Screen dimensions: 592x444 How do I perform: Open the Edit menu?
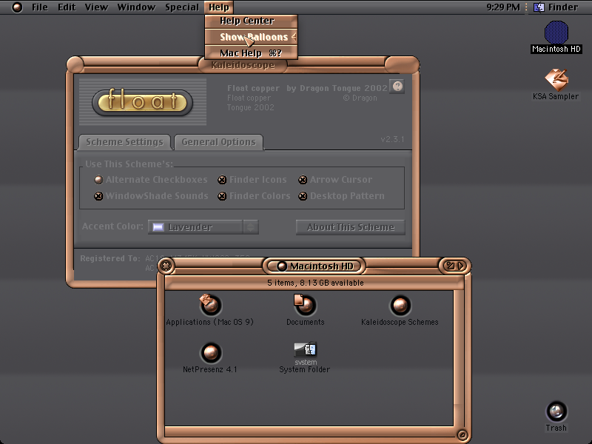click(x=67, y=7)
